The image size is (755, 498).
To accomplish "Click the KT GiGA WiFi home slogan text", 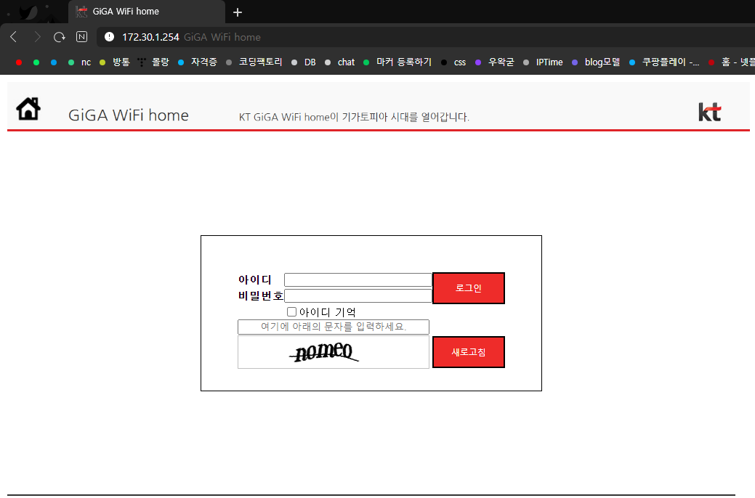I will pyautogui.click(x=354, y=117).
